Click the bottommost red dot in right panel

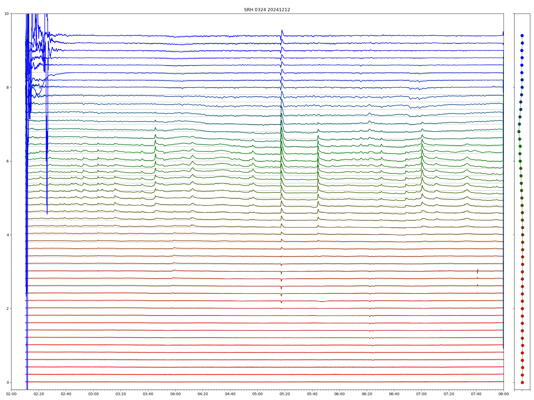pyautogui.click(x=522, y=382)
